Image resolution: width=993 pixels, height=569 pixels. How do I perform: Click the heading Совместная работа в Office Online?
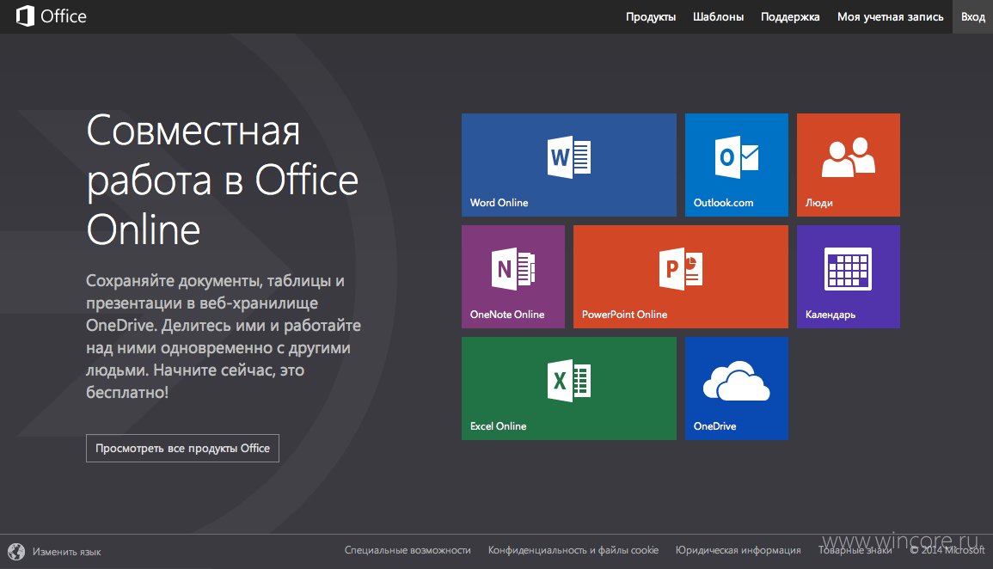point(223,180)
